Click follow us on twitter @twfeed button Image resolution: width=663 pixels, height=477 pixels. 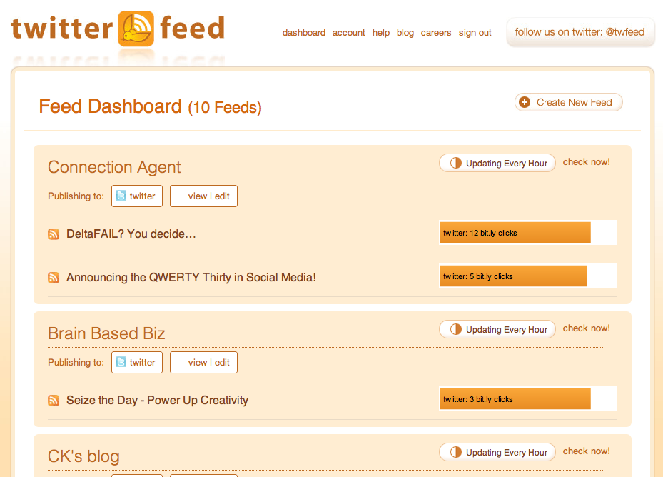pyautogui.click(x=580, y=32)
